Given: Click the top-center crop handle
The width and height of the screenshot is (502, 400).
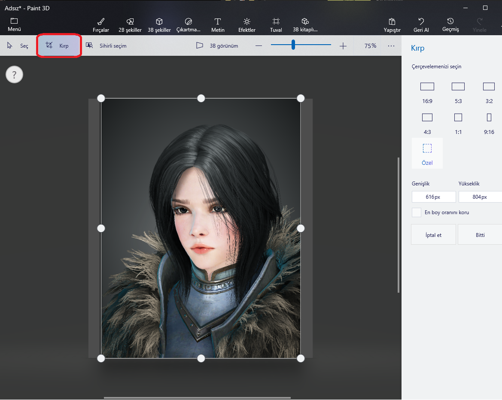Looking at the screenshot, I should click(x=201, y=98).
